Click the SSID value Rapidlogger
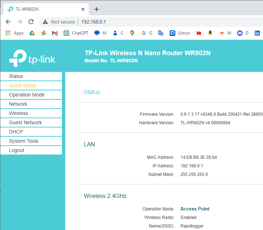The image size is (263, 230). (192, 226)
